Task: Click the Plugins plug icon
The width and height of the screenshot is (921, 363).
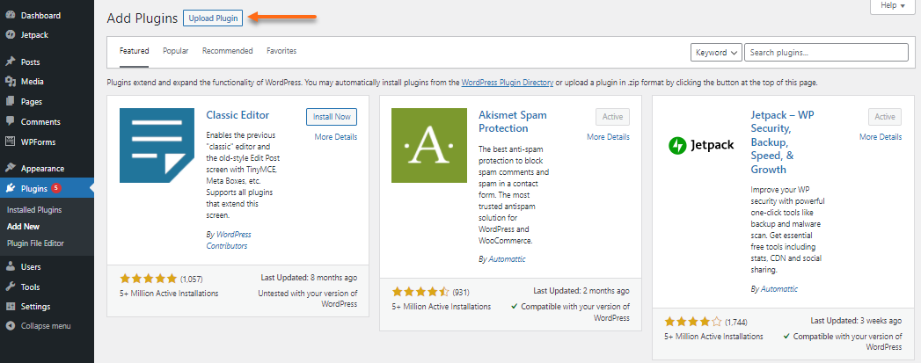Action: point(10,188)
